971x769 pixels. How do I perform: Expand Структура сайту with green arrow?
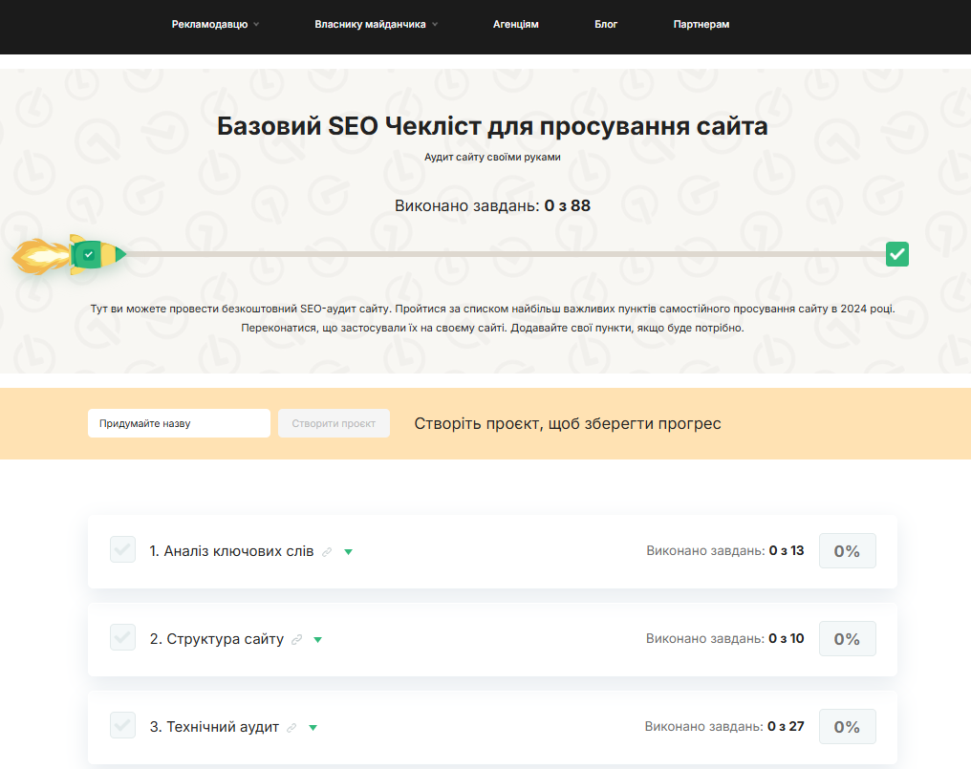318,640
